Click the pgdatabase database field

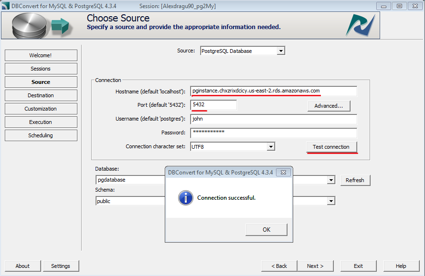click(x=130, y=180)
